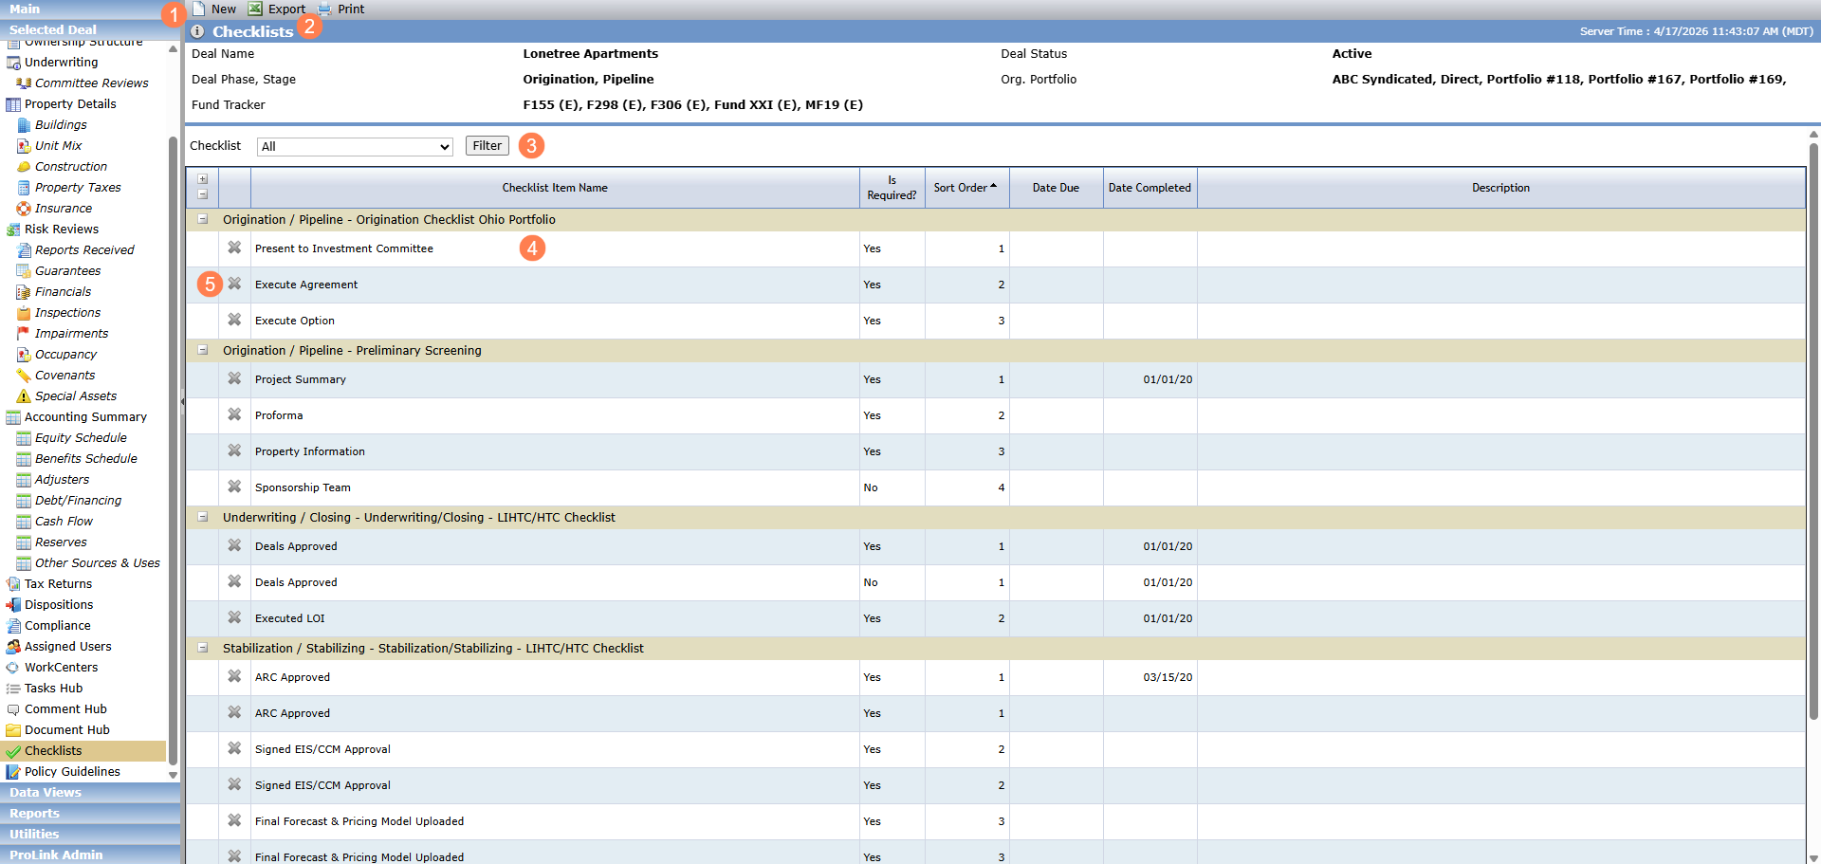Open WorkCenters in sidebar
Viewport: 1821px width, 864px height.
pos(61,668)
